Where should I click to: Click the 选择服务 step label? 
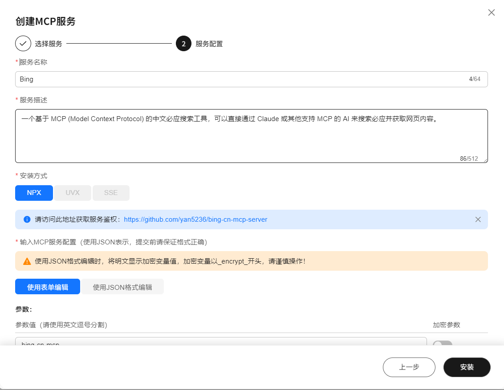pyautogui.click(x=49, y=44)
